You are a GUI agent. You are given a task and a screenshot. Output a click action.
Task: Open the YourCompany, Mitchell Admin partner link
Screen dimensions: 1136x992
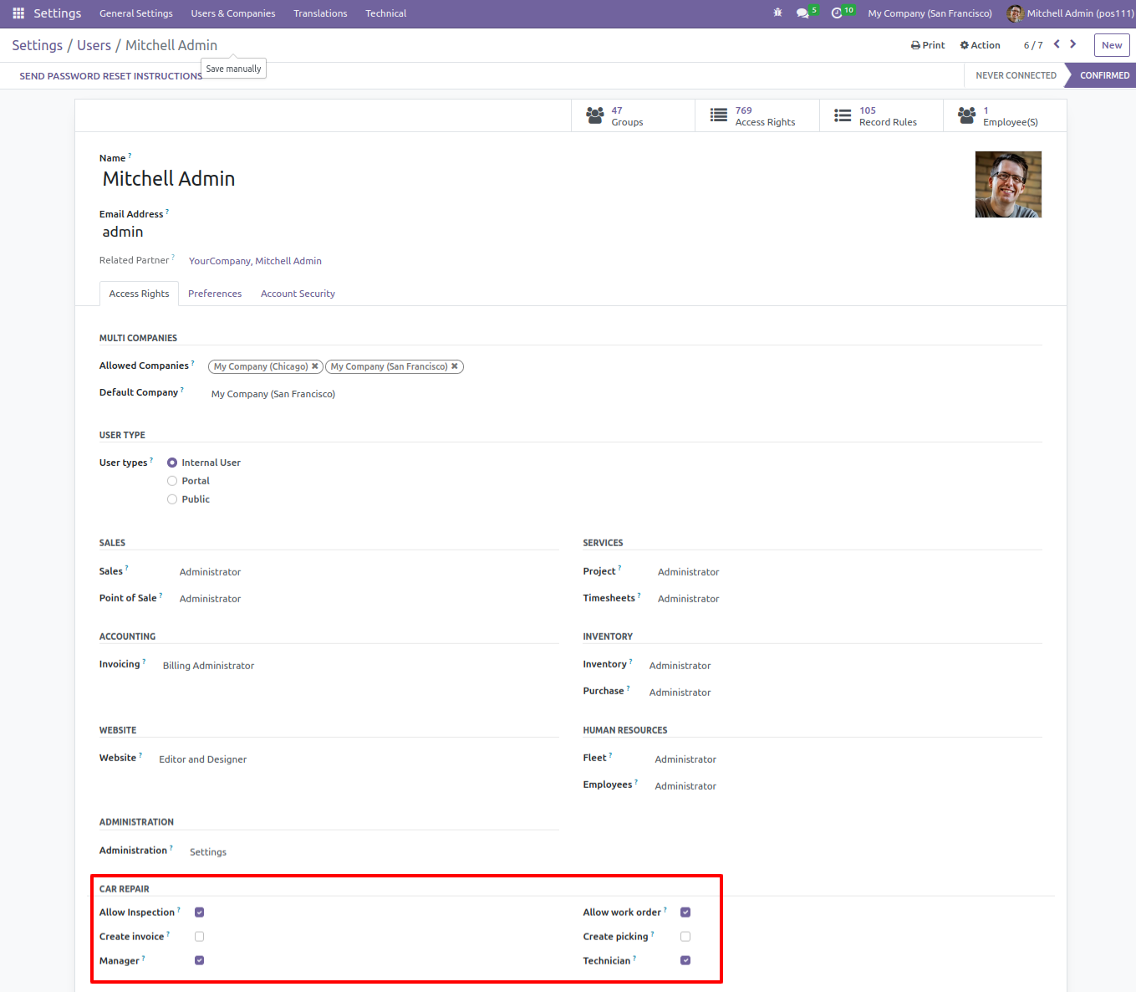(x=255, y=261)
